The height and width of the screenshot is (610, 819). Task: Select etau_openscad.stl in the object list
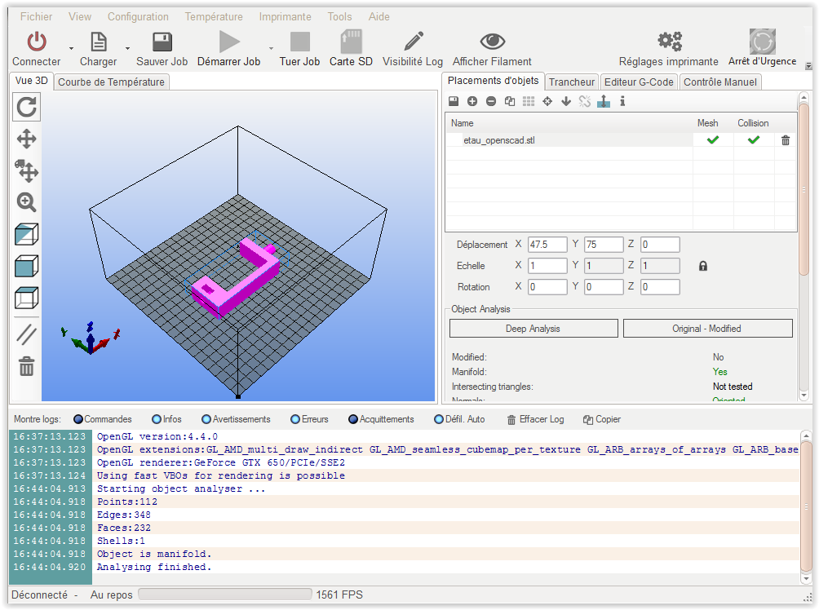click(x=569, y=140)
